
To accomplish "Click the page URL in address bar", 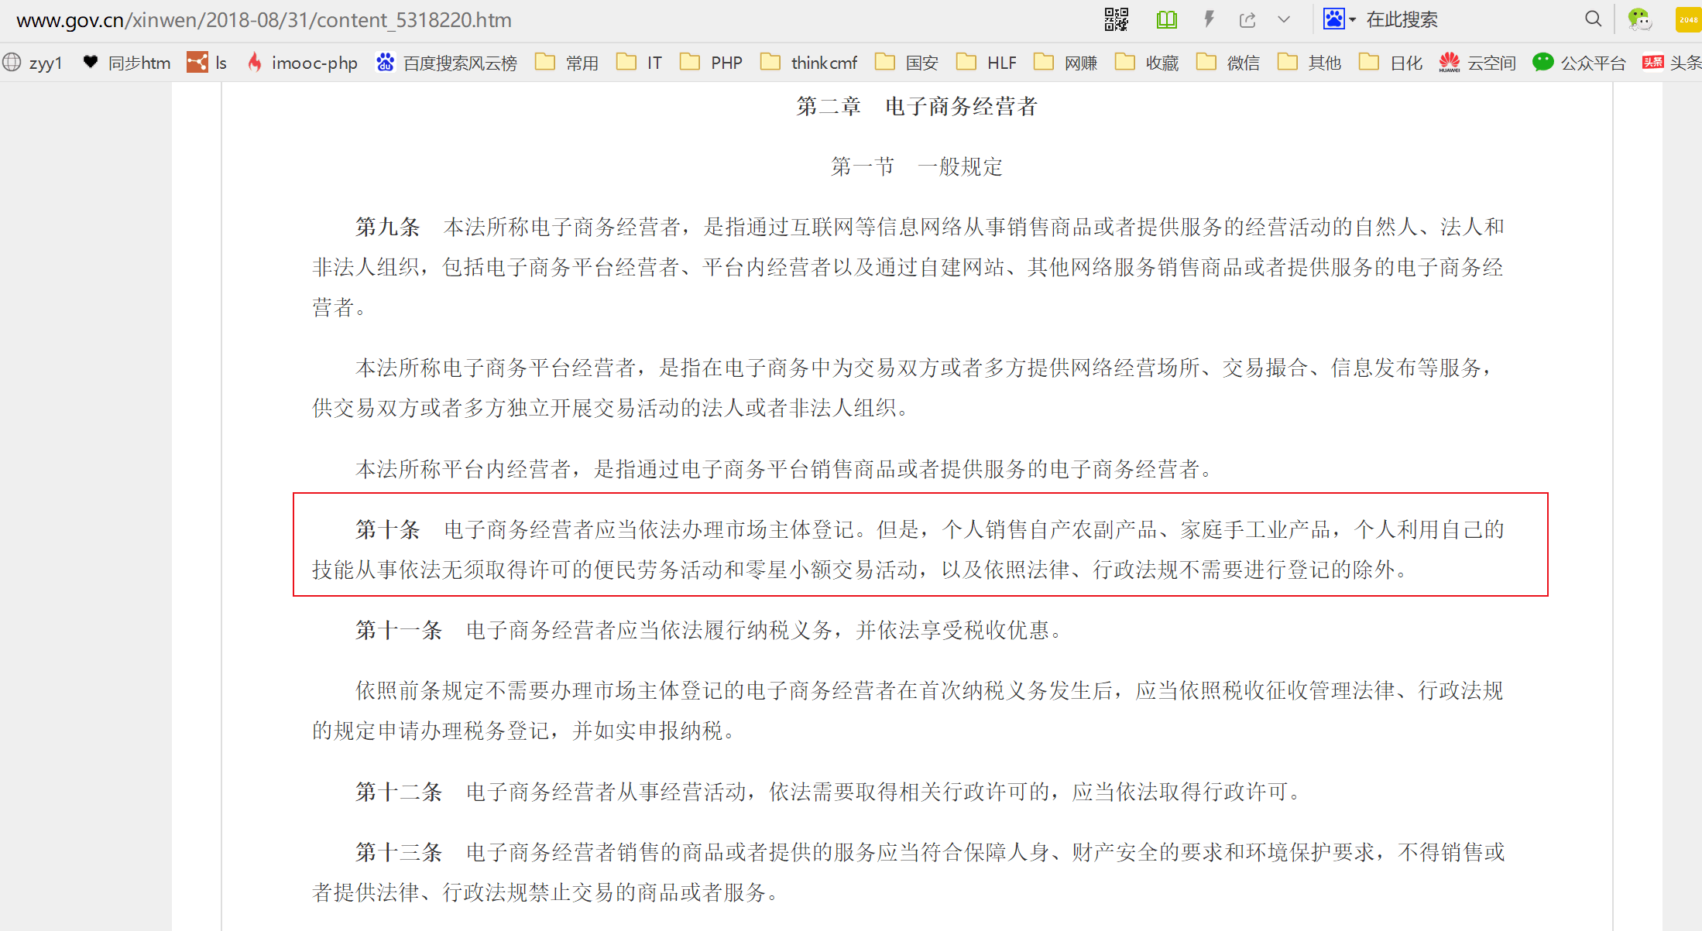I will coord(263,19).
